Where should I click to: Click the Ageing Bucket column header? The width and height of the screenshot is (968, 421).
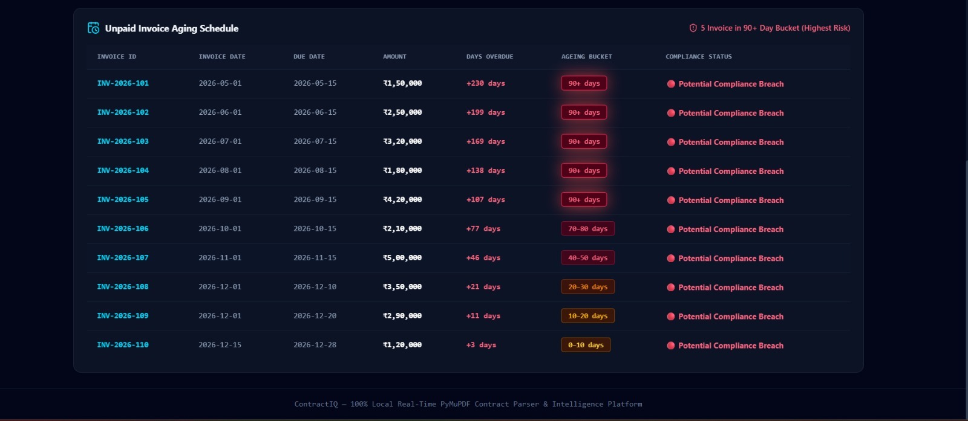[x=587, y=57]
